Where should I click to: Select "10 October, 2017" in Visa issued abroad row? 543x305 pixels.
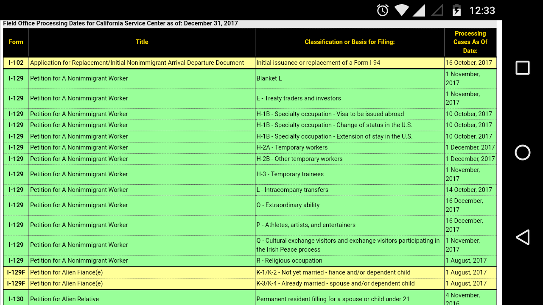(470, 114)
